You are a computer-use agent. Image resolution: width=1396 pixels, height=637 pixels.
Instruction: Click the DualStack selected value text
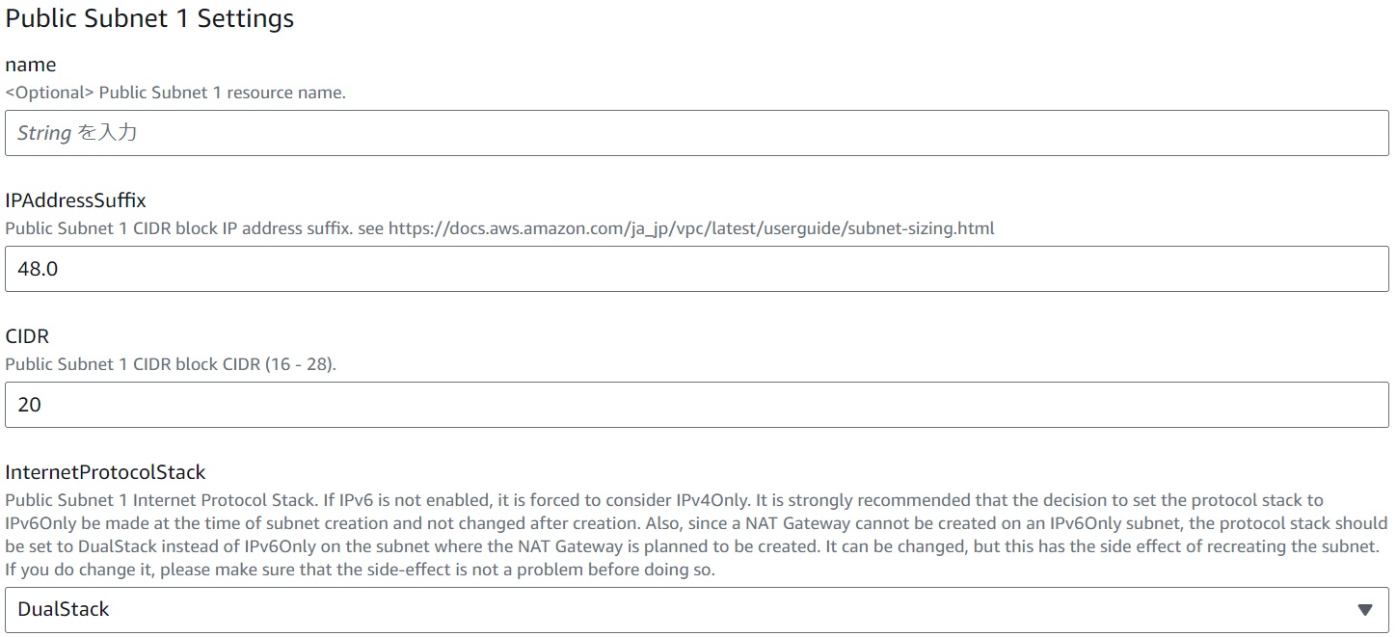tap(64, 609)
